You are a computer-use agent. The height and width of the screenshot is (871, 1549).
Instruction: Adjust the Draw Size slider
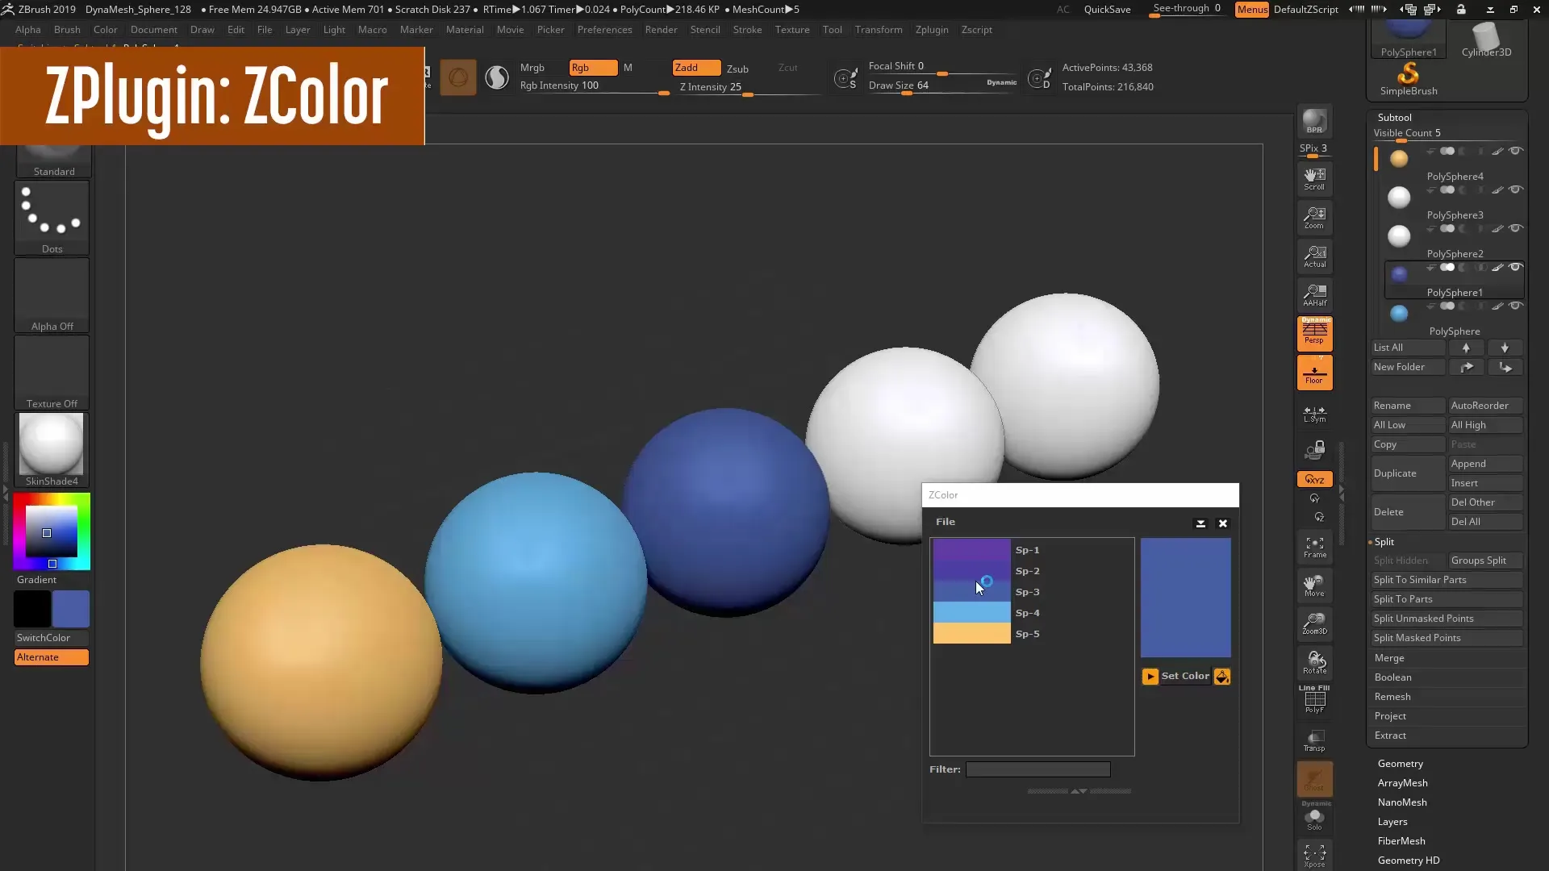point(942,86)
